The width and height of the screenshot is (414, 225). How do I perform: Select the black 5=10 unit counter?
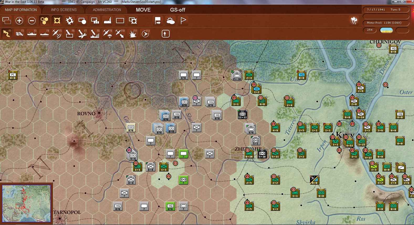click(262, 154)
